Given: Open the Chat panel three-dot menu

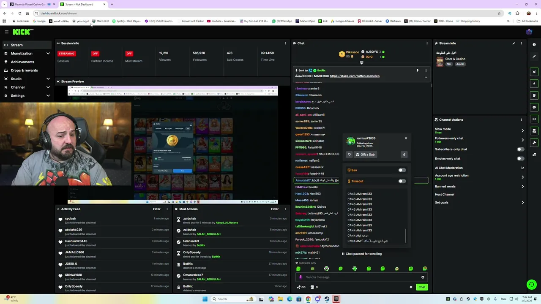Looking at the screenshot, I should click(426, 43).
